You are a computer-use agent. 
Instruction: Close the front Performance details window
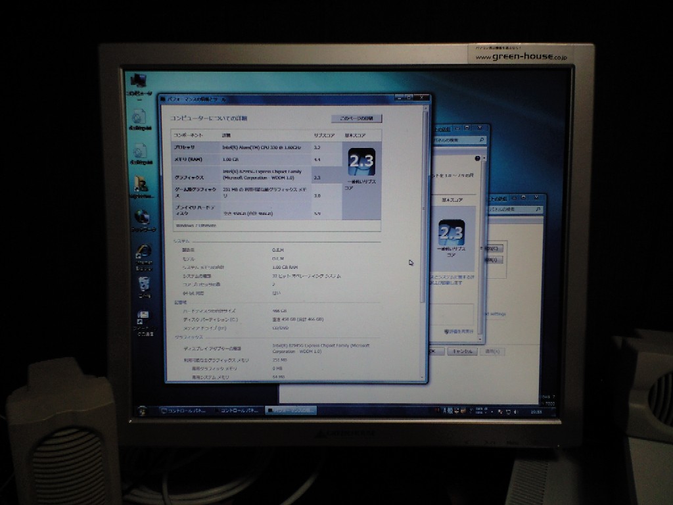(421, 98)
